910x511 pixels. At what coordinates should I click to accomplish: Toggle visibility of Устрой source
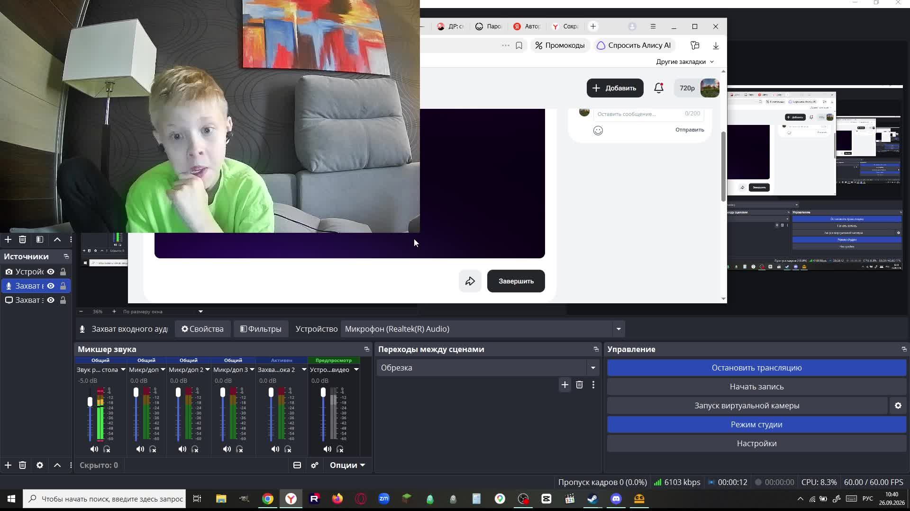(51, 272)
